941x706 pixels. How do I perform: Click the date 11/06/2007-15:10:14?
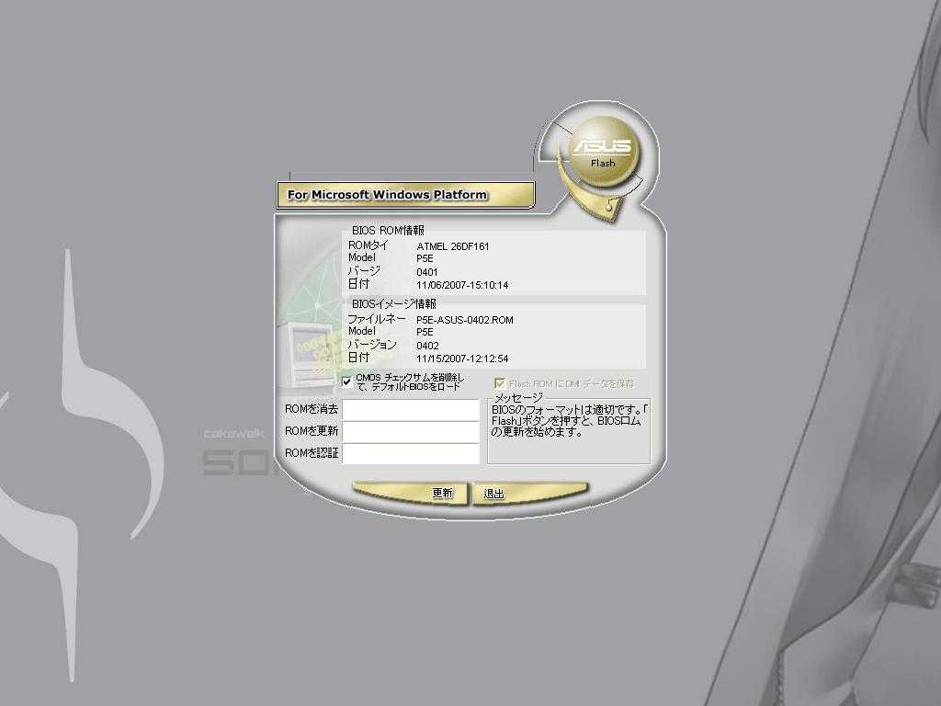pyautogui.click(x=462, y=285)
